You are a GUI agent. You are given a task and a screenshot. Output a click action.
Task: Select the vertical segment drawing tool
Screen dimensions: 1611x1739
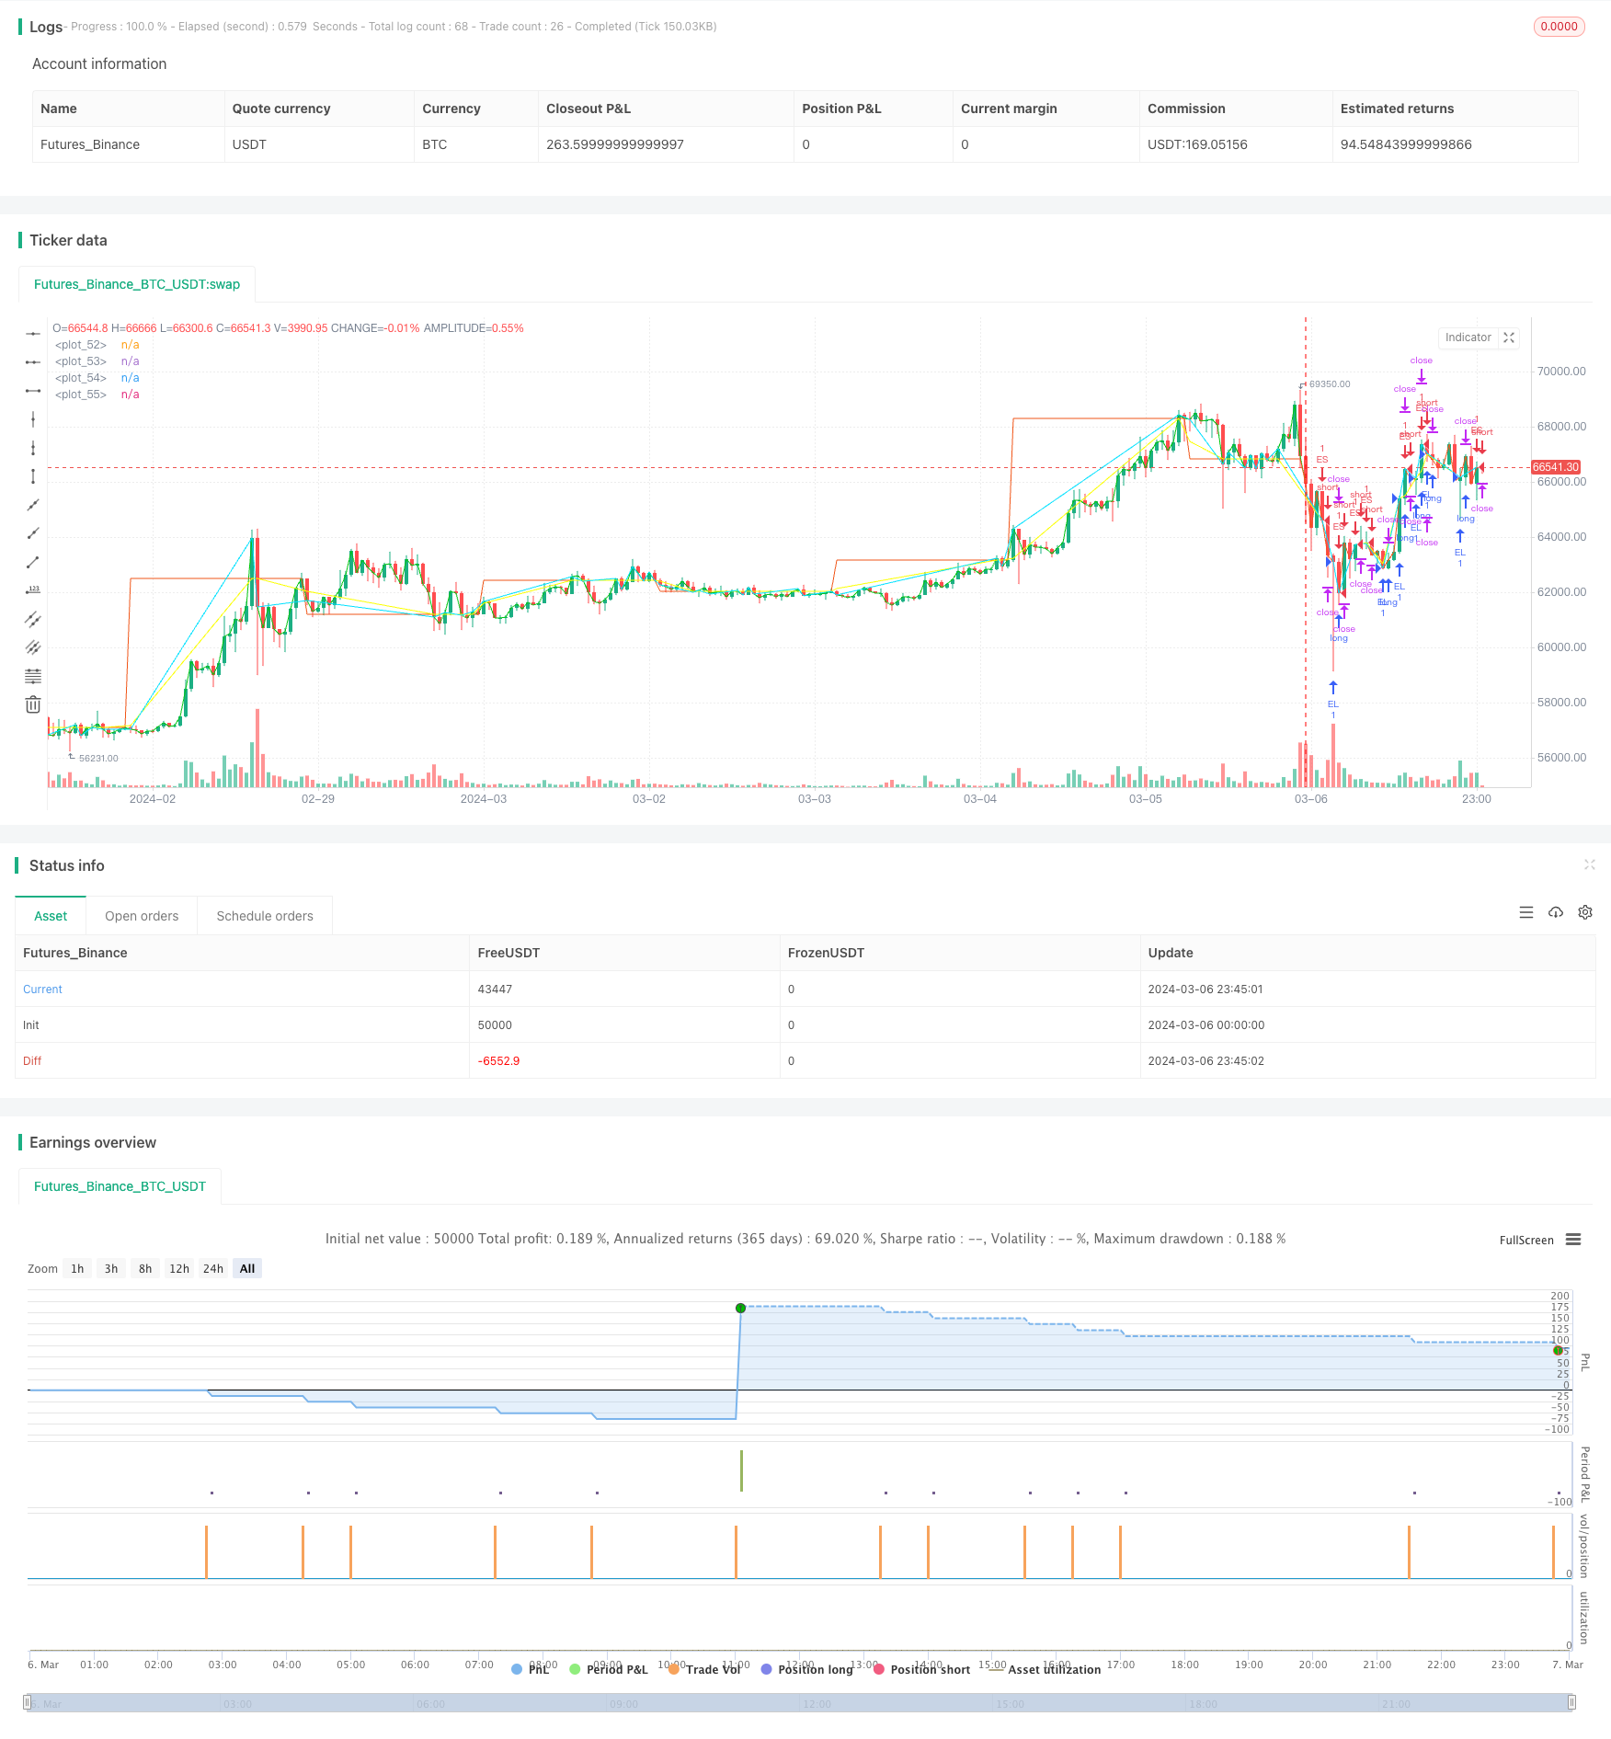(x=33, y=476)
